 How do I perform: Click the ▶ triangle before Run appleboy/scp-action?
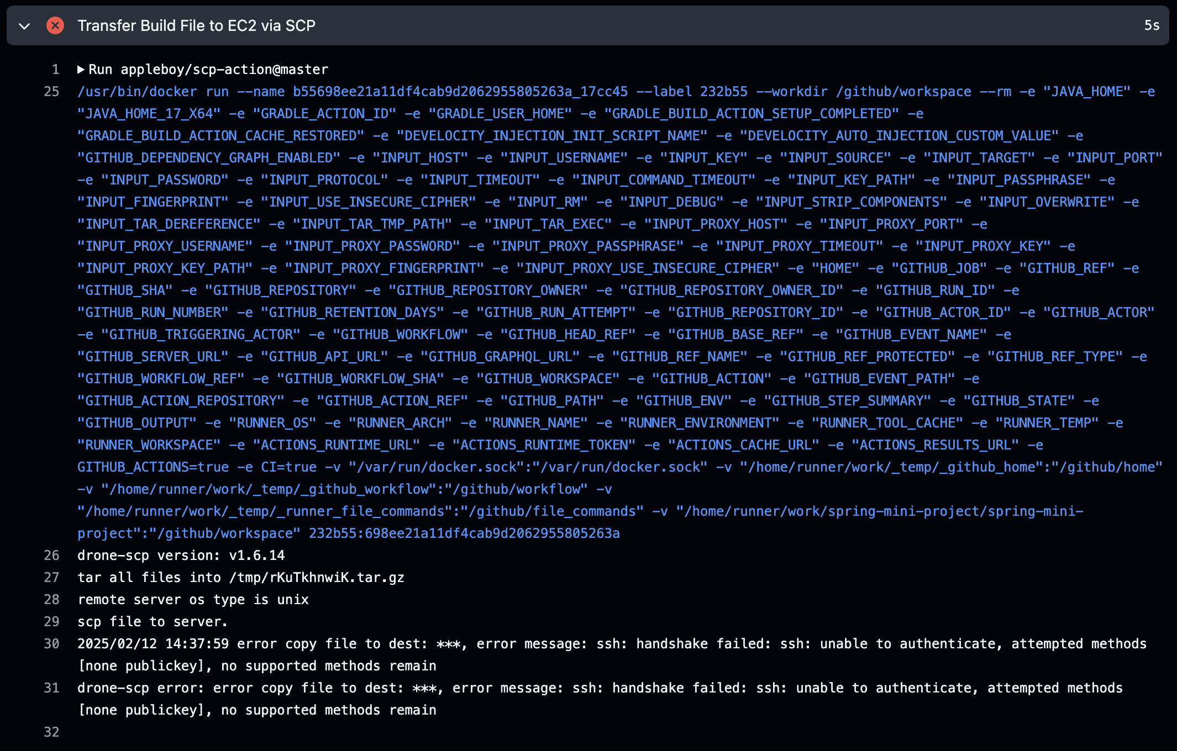(x=81, y=69)
